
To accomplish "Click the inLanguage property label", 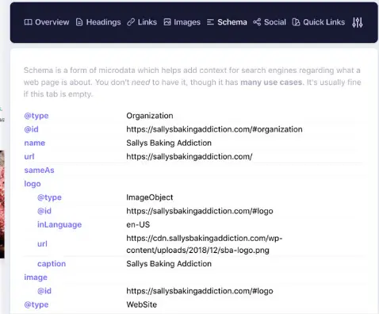I will [59, 224].
